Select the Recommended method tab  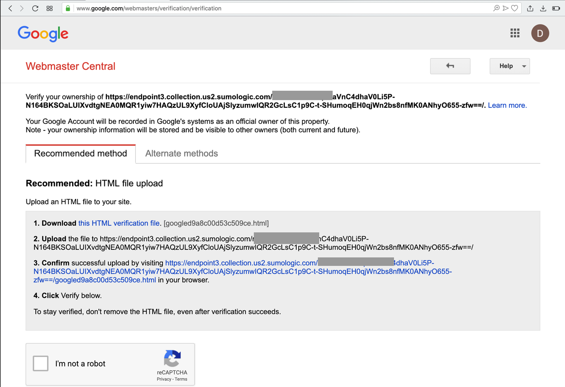(81, 153)
